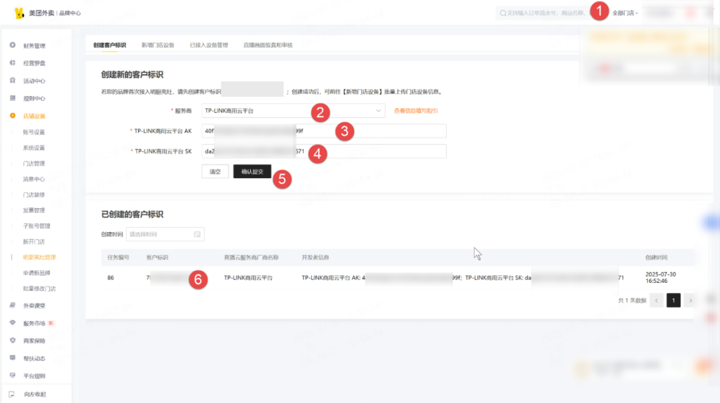Collapse the 店铺设置 sidebar section

[33, 116]
